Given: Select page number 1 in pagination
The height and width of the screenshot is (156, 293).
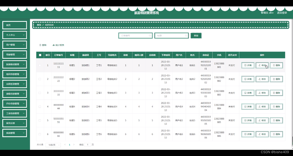Looking at the screenshot, I should [x=69, y=145].
